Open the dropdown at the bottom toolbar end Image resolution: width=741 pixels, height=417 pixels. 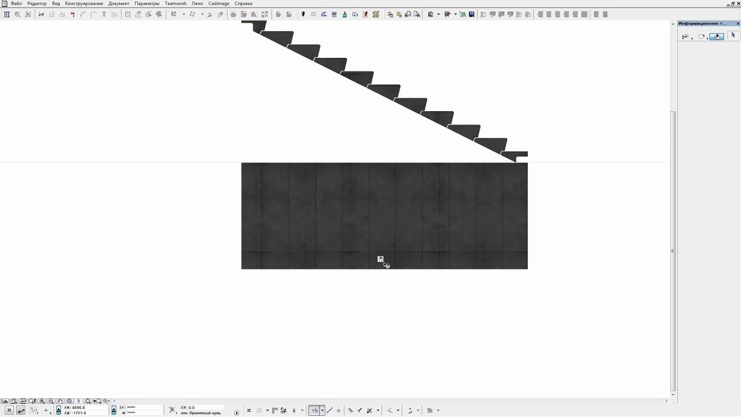tap(438, 410)
